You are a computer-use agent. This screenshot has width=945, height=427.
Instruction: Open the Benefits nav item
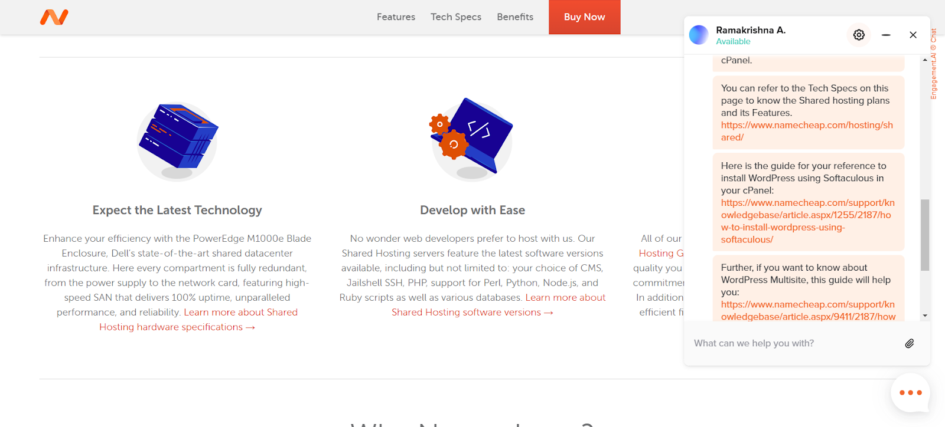click(x=515, y=17)
